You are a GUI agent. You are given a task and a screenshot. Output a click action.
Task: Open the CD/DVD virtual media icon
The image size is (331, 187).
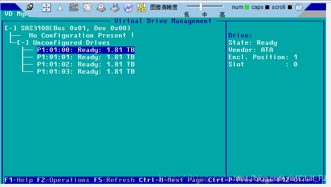point(128,8)
